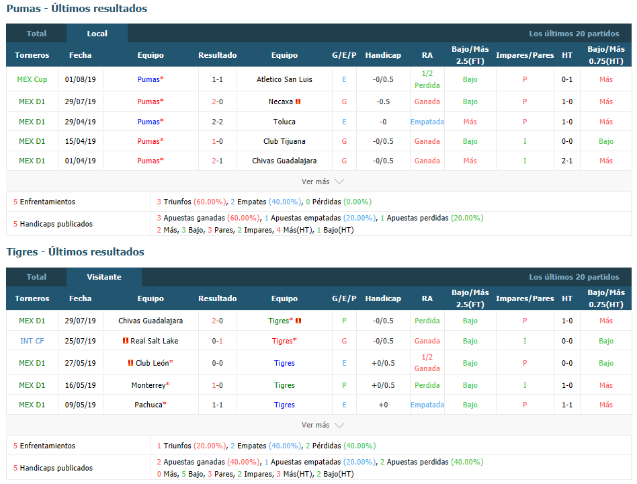This screenshot has width=637, height=484.
Task: Click the full-time result 1-1 against Atletico San Luis
Action: coord(217,79)
